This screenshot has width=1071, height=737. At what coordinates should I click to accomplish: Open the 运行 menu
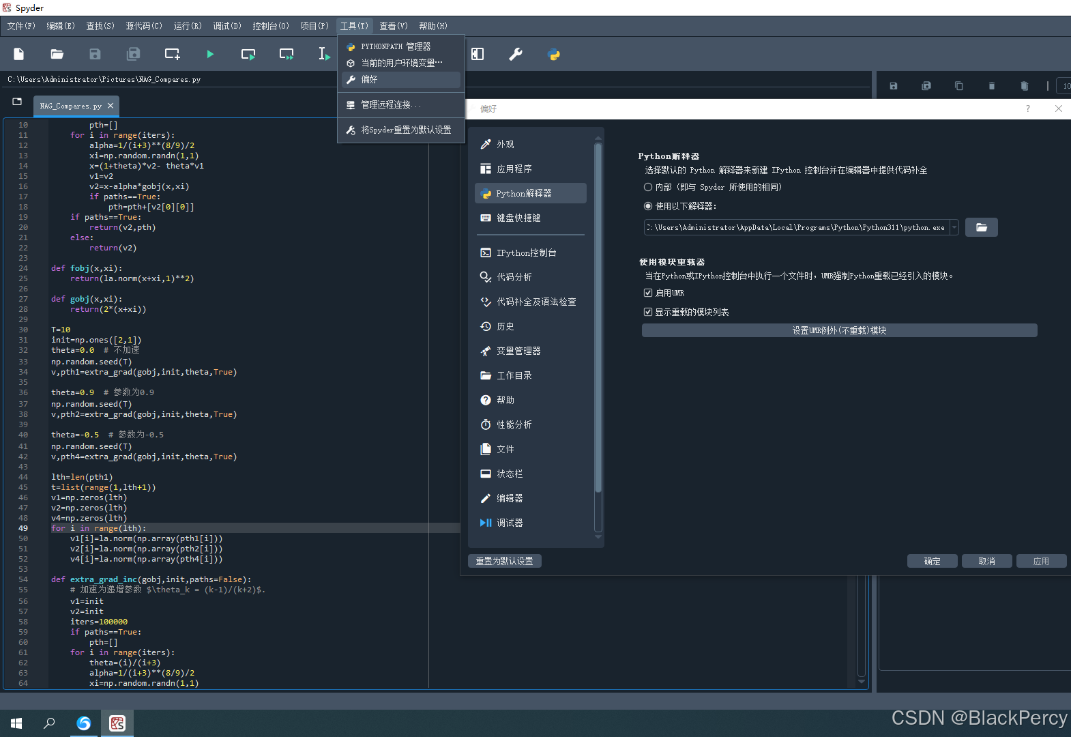(188, 26)
